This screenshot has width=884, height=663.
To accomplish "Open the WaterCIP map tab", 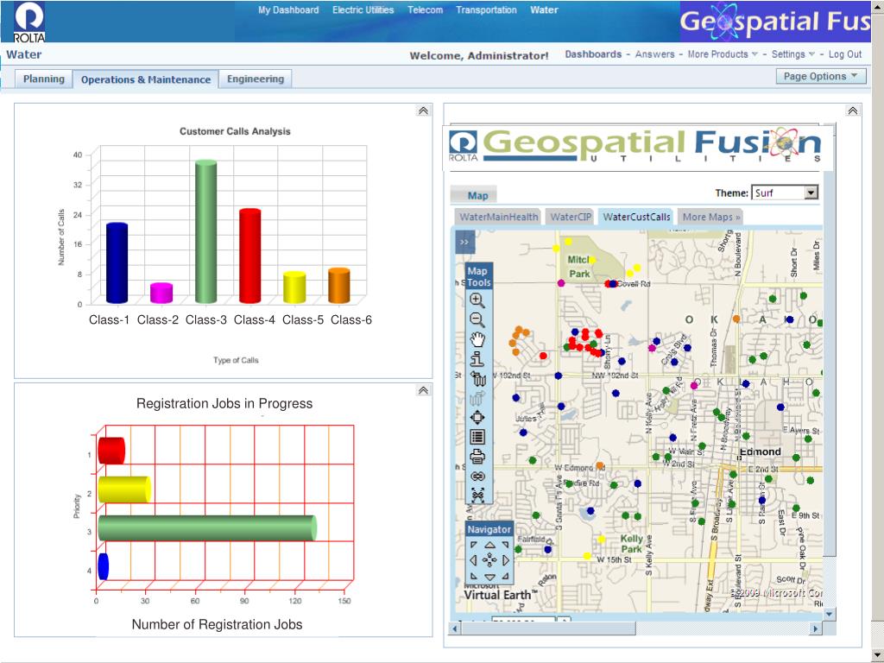I will pyautogui.click(x=571, y=217).
